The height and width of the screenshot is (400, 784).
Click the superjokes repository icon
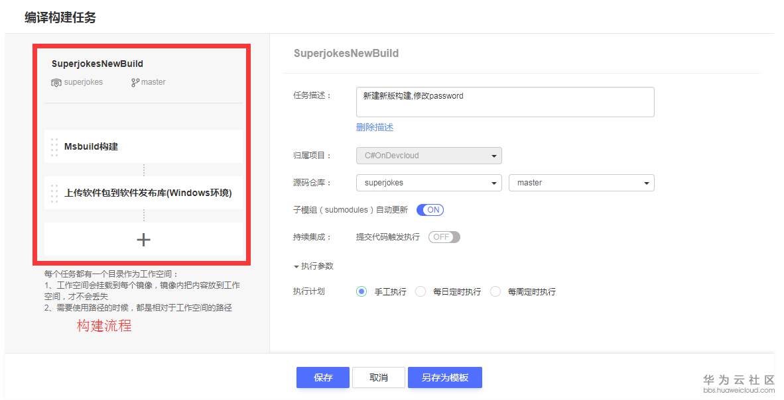[56, 82]
